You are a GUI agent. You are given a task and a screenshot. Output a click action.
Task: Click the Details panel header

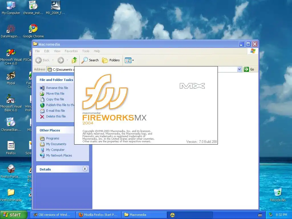(x=62, y=169)
